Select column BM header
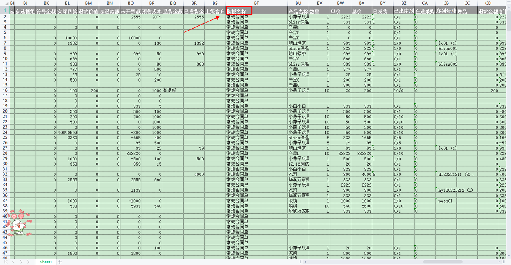Viewport: 511px width, 265px height. coord(89,3)
